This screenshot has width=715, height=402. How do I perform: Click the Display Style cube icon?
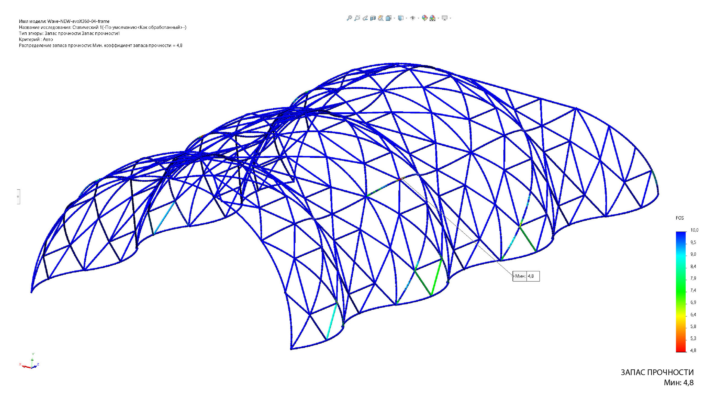pyautogui.click(x=401, y=18)
